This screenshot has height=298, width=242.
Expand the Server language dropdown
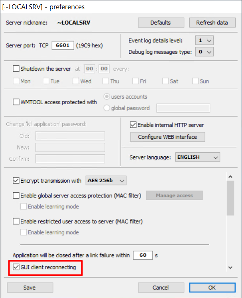click(198, 157)
